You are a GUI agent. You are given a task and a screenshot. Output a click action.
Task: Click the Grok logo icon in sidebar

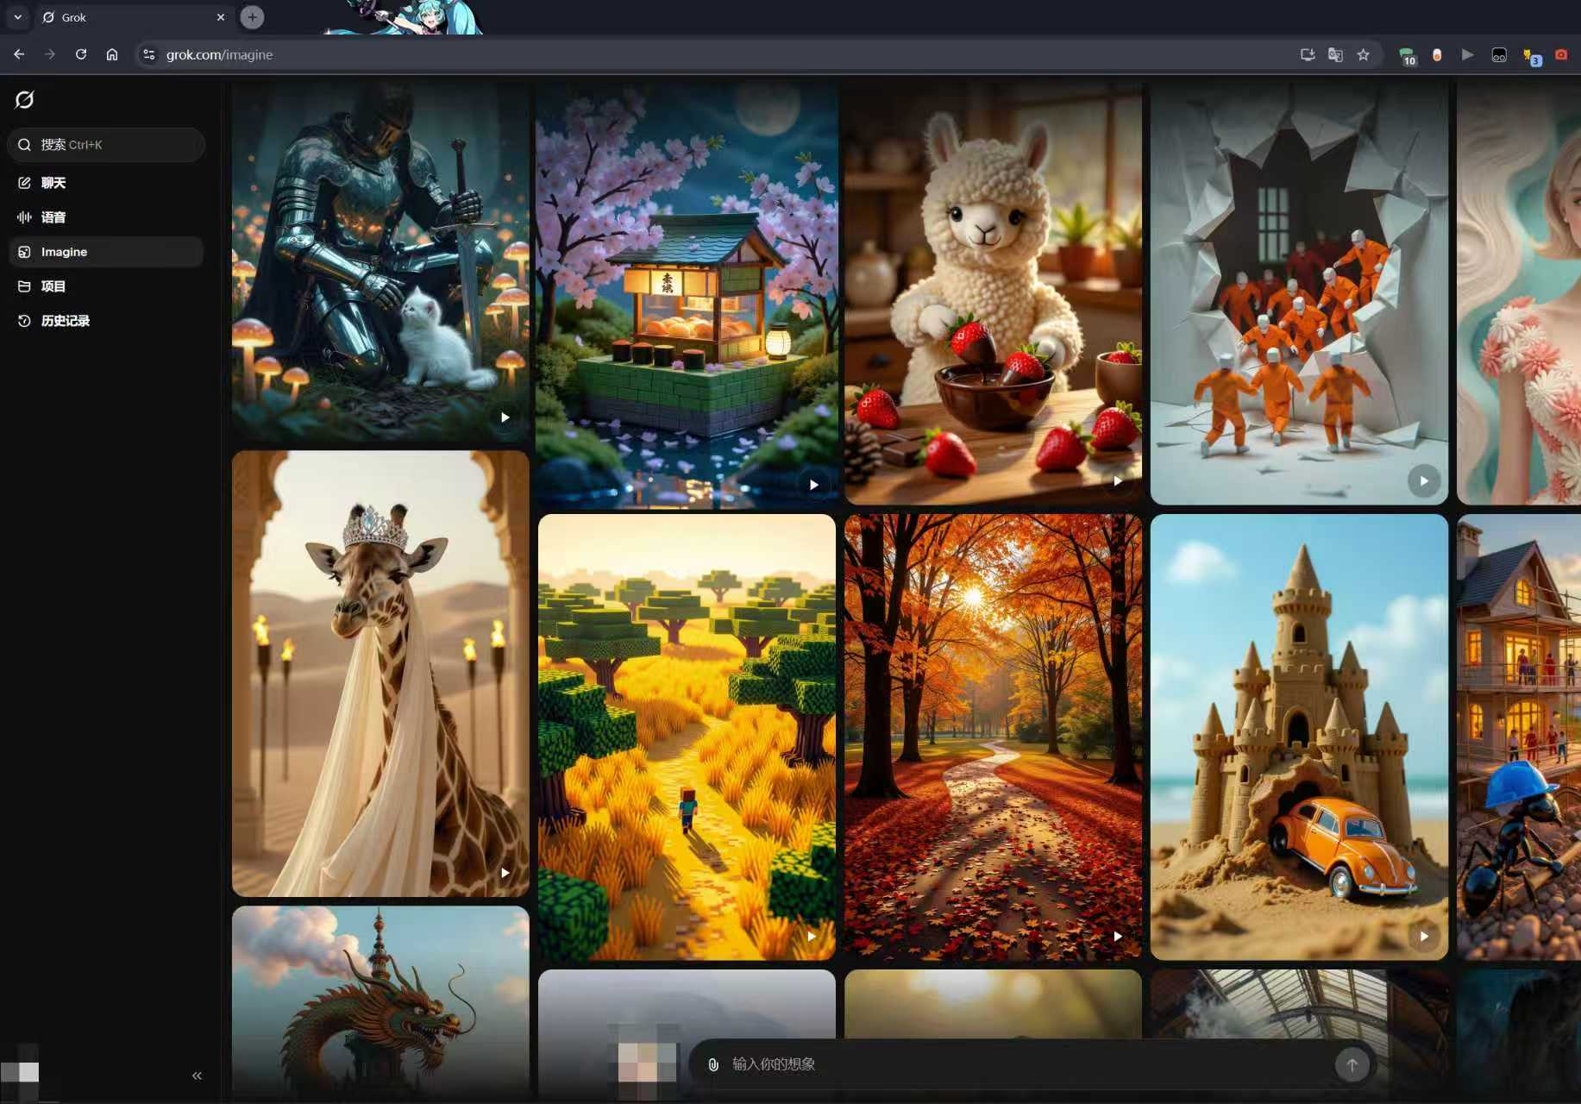pos(25,100)
